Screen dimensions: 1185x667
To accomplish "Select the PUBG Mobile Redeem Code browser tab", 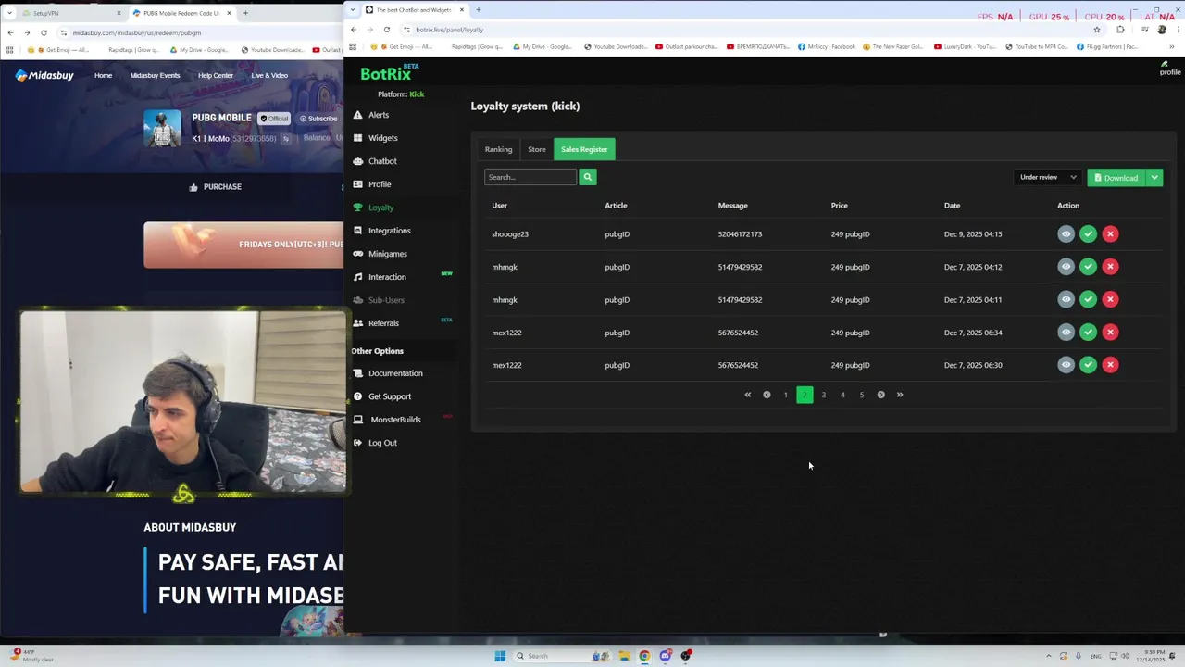I will pyautogui.click(x=181, y=13).
